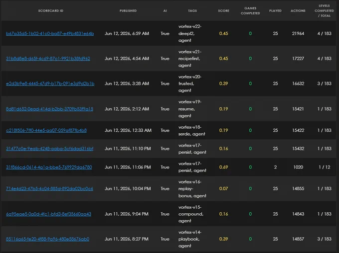Screen dimensions: 339x253
Task: Select the date 'Jun 11, 2026, 11:06 PM'
Action: (128, 167)
